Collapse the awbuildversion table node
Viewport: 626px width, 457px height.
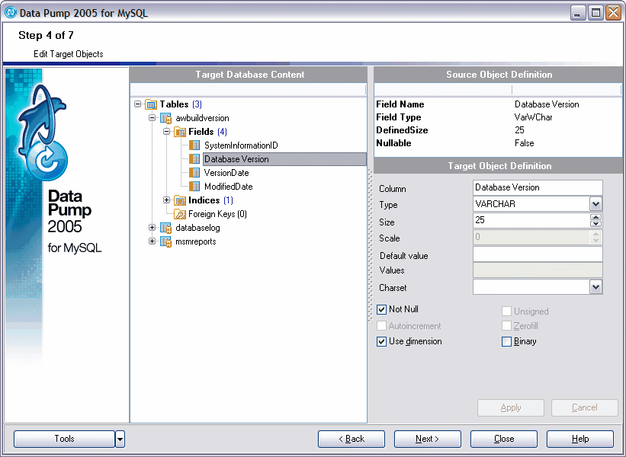coord(152,117)
